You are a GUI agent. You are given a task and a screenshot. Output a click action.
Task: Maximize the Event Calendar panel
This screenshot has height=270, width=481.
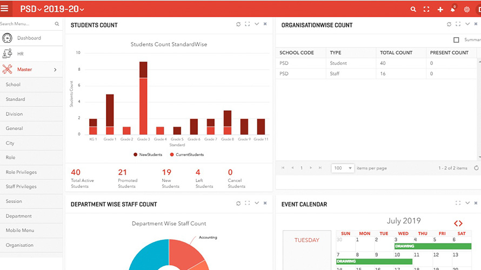pos(458,203)
